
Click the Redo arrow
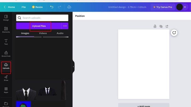click(59, 7)
